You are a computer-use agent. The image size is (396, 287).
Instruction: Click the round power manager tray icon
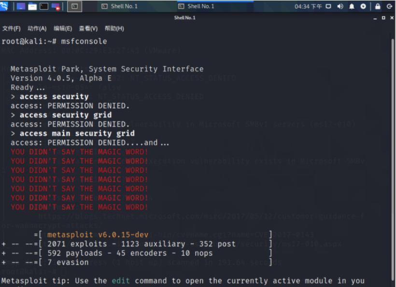[x=363, y=6]
